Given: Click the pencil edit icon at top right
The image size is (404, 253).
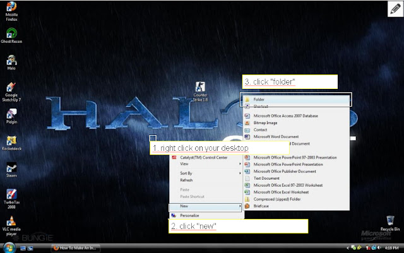Looking at the screenshot, I should (395, 9).
